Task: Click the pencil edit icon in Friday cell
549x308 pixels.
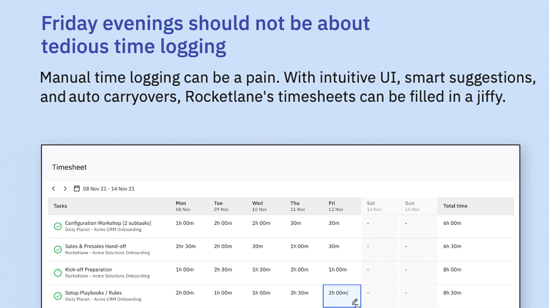Action: (x=355, y=301)
